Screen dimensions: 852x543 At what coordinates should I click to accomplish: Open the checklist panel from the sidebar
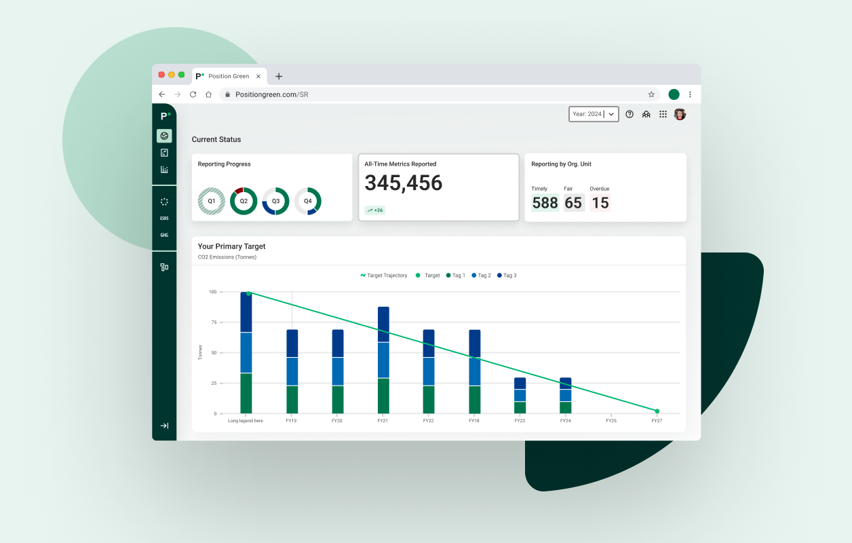pyautogui.click(x=163, y=152)
